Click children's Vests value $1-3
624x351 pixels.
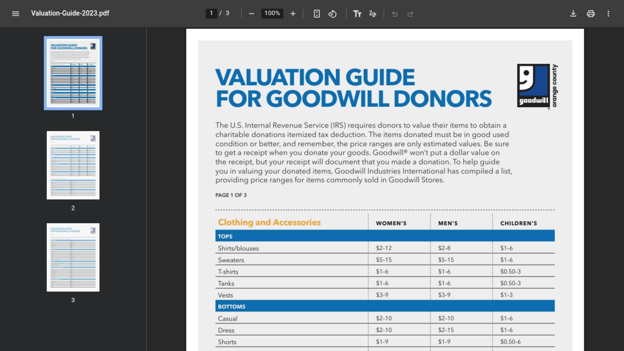coord(506,295)
